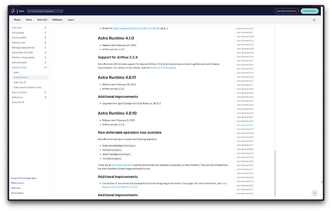The image size is (332, 211).
Task: Click the Astro Runtime 4.0.10 heading
Action: click(x=117, y=113)
